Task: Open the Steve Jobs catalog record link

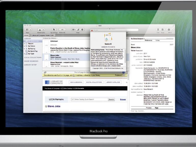Action: pyautogui.click(x=54, y=106)
